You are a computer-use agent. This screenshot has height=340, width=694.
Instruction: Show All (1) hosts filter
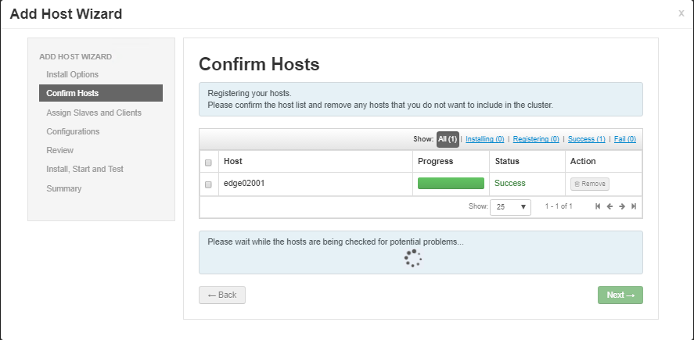(x=448, y=139)
